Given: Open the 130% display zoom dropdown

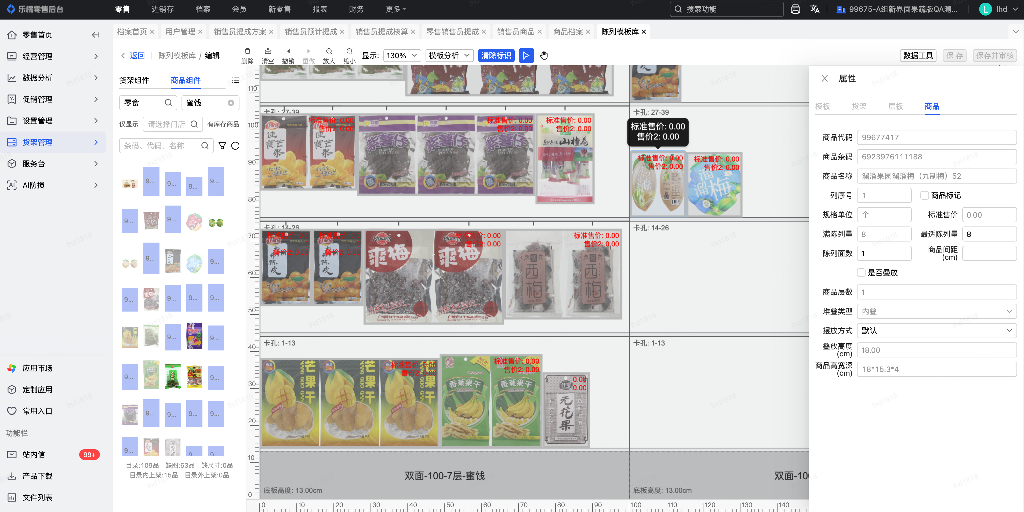Looking at the screenshot, I should [x=402, y=56].
